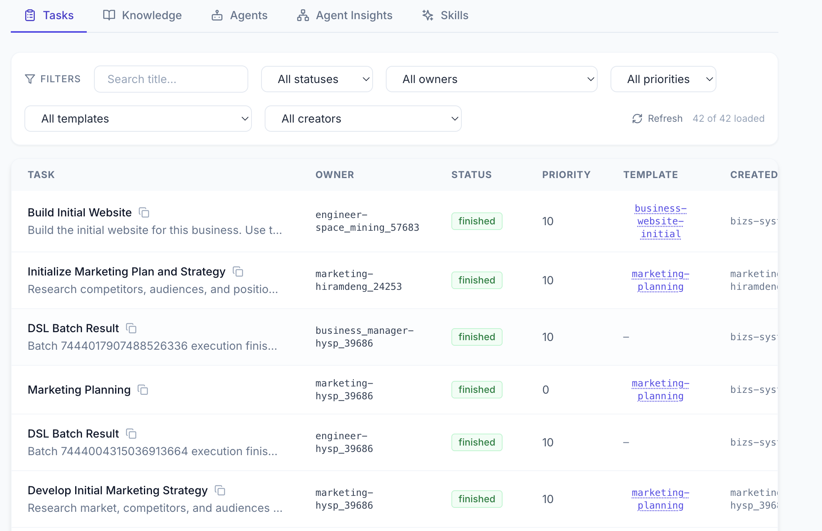Click the Priority column header
Viewport: 822px width, 531px height.
pyautogui.click(x=566, y=174)
